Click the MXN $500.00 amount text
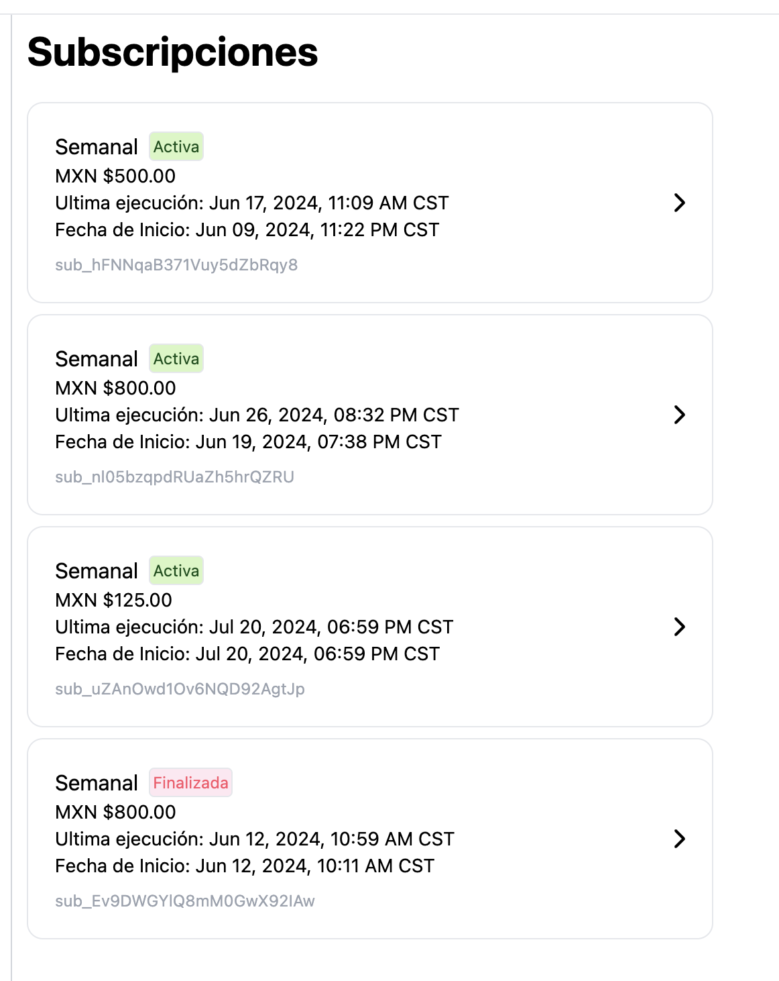The height and width of the screenshot is (981, 779). point(115,176)
